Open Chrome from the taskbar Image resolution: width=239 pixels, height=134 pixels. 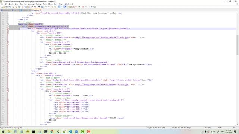[52, 131]
